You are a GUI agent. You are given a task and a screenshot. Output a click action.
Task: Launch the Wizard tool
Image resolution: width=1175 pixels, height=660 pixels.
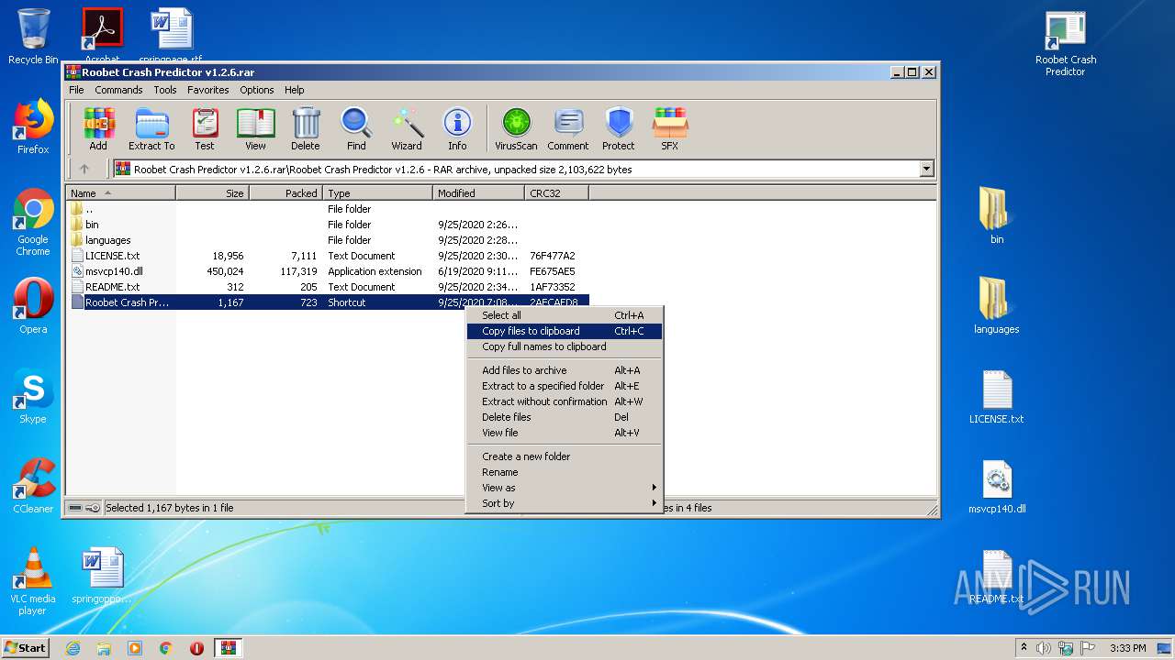coord(407,129)
